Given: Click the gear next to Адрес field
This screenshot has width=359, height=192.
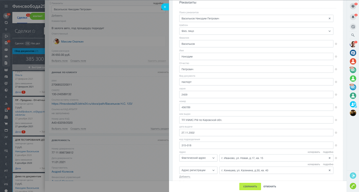Looking at the screenshot, I should coord(336,158).
